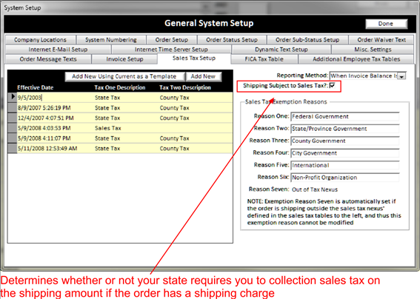The width and height of the screenshot is (420, 299).
Task: Click the Add New button
Action: (x=203, y=76)
